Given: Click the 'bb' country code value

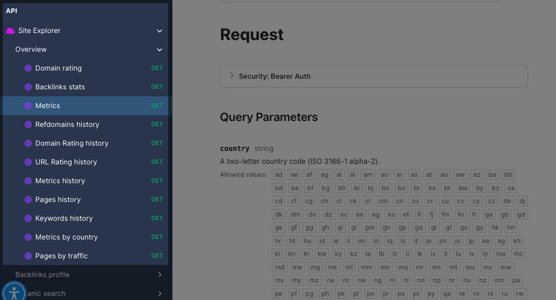Looking at the screenshot, I should (508, 175).
